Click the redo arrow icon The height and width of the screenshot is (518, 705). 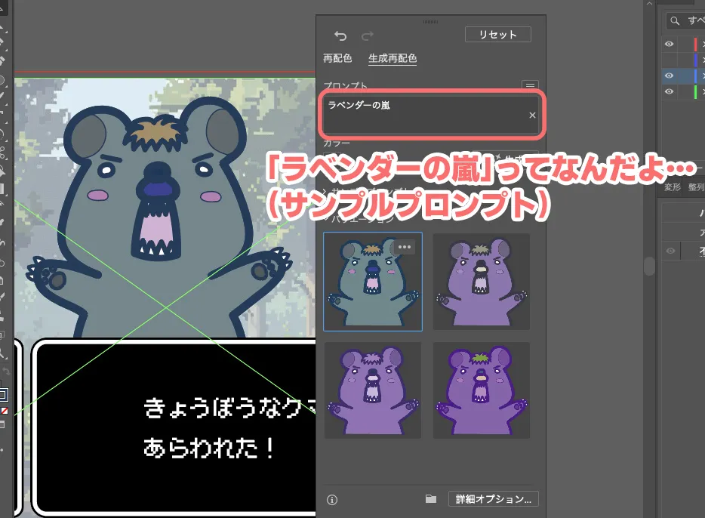coord(368,35)
